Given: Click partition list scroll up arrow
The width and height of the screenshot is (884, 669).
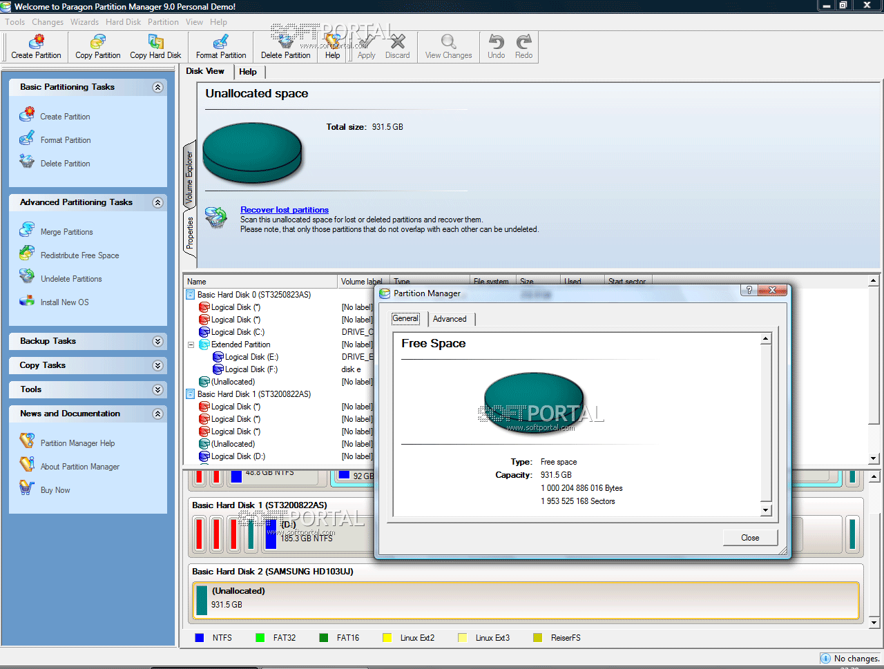Looking at the screenshot, I should point(874,280).
